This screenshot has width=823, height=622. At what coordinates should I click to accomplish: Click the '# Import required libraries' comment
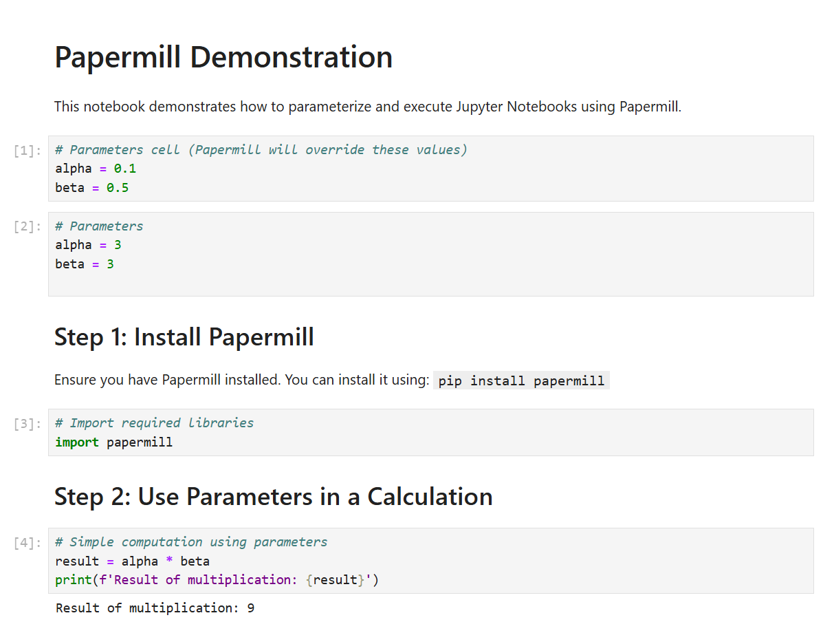click(x=154, y=423)
